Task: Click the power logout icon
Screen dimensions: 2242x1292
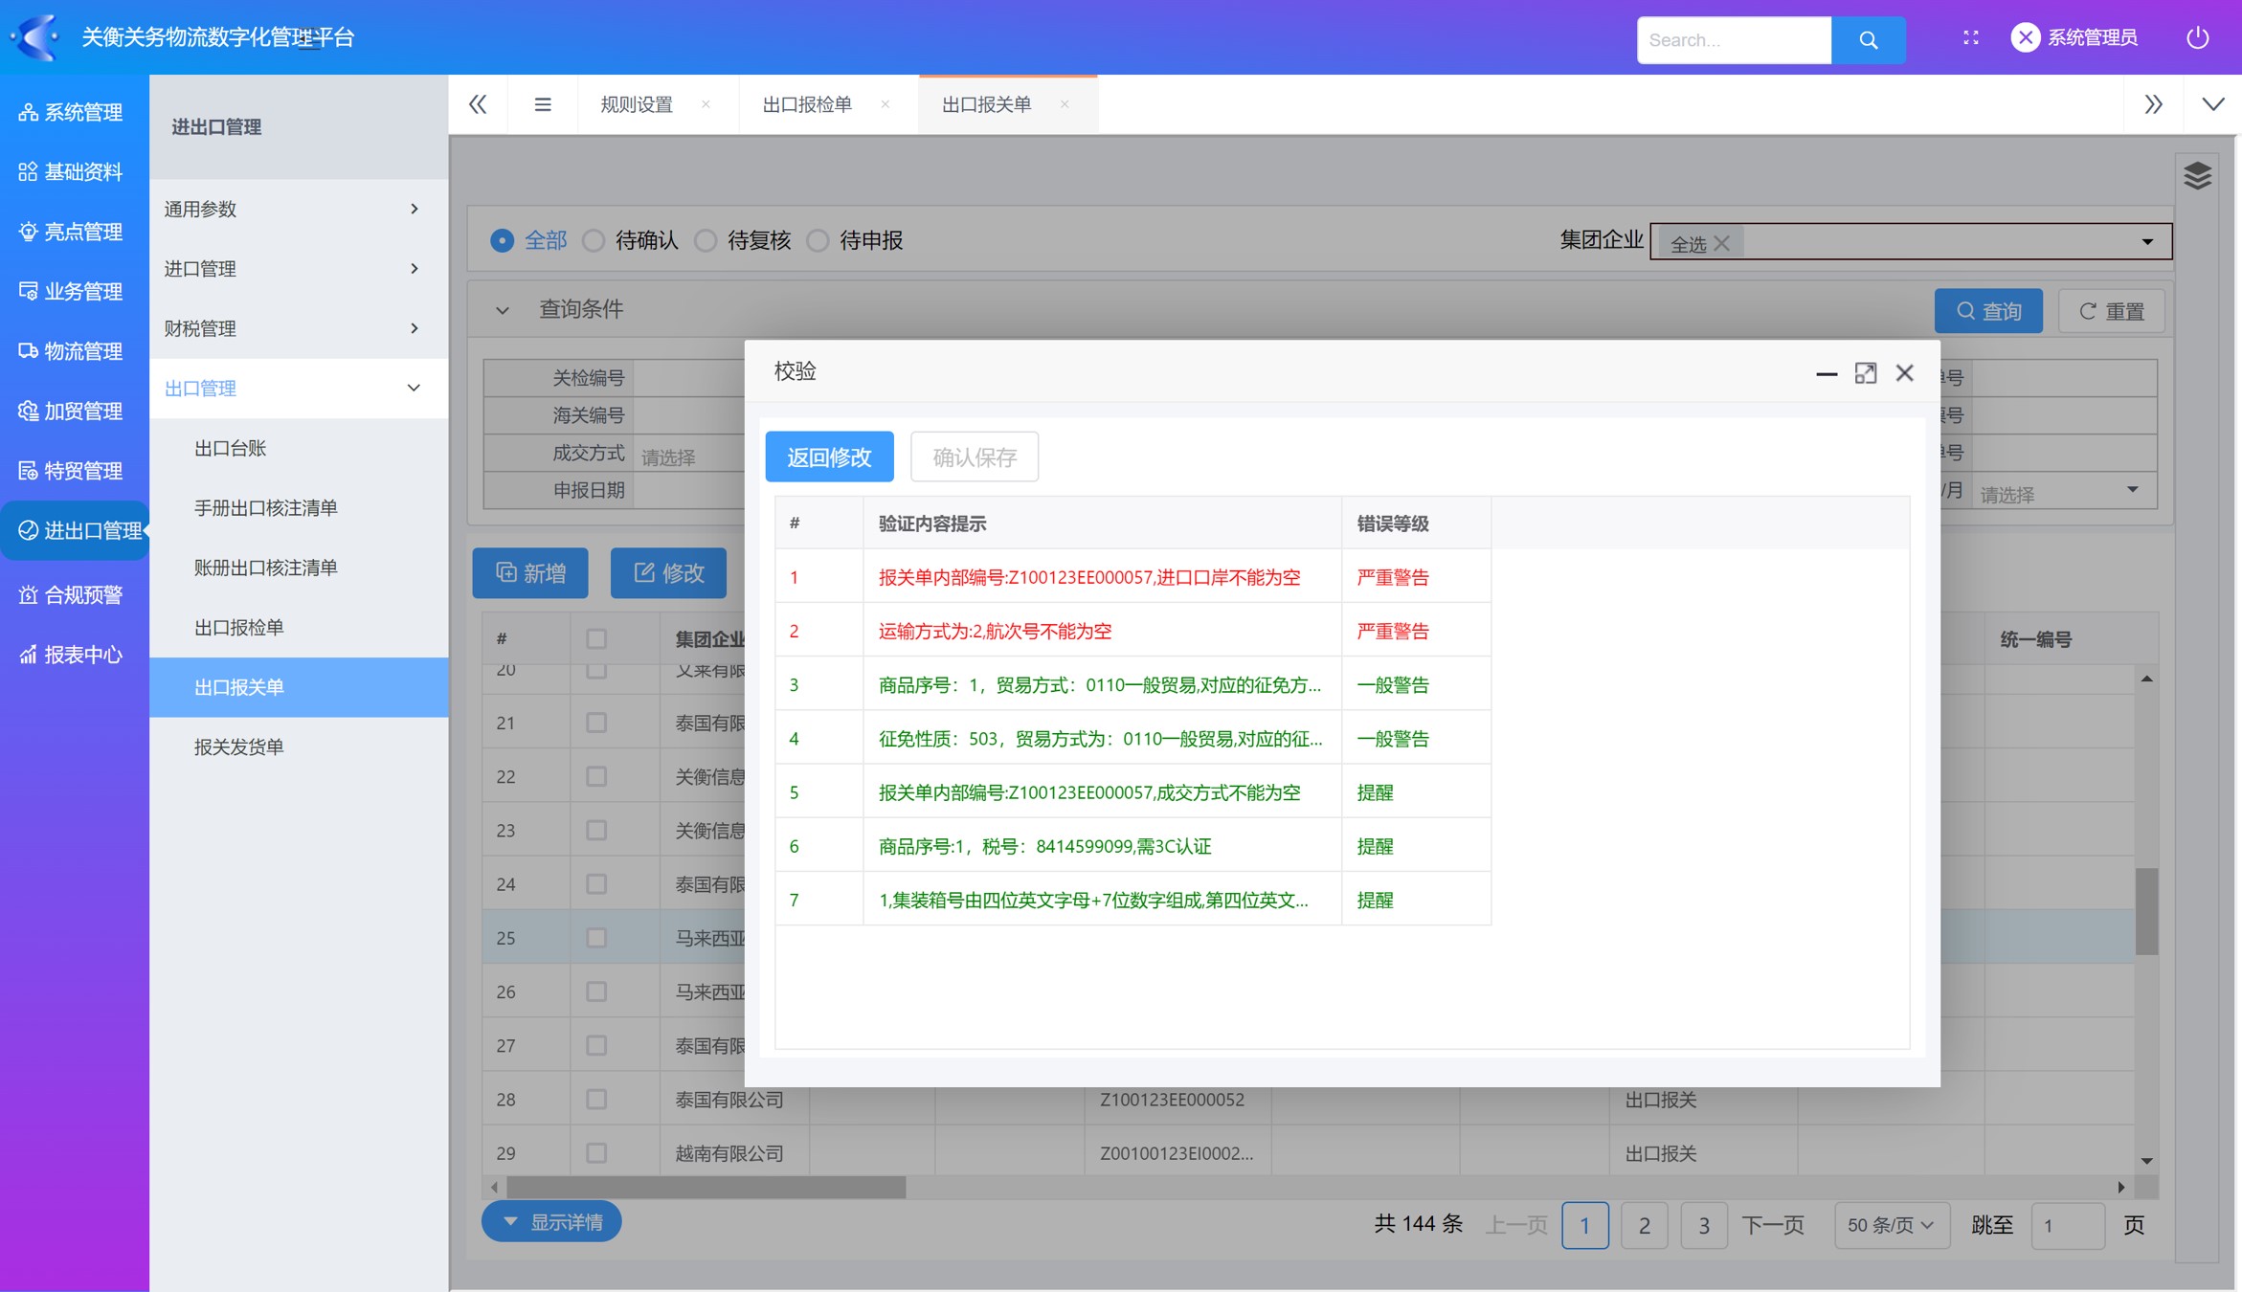Action: 2198,37
